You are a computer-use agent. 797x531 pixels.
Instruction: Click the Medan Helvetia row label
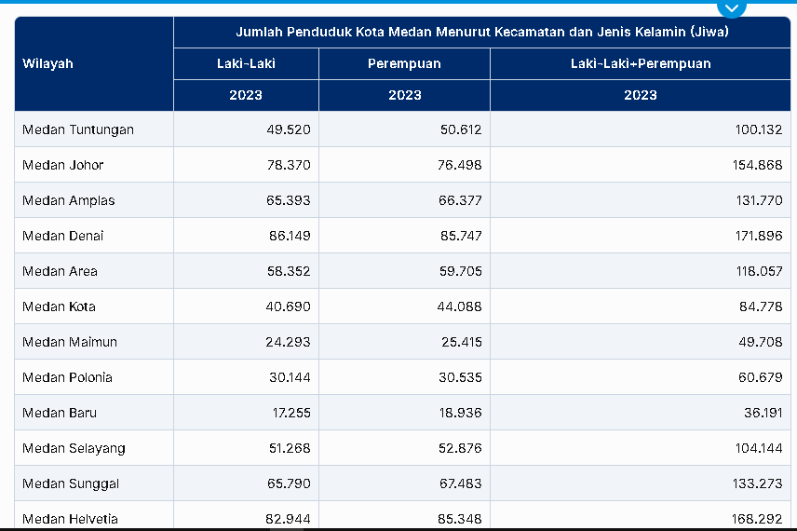[70, 519]
